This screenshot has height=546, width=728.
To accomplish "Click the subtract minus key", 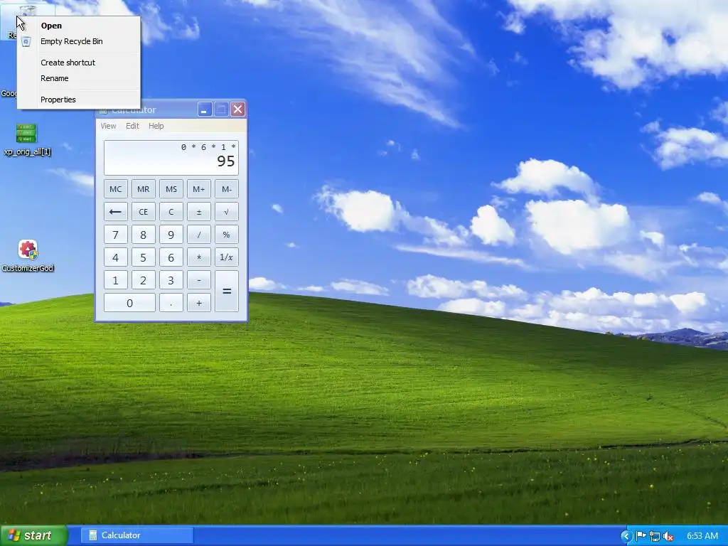I will point(199,280).
